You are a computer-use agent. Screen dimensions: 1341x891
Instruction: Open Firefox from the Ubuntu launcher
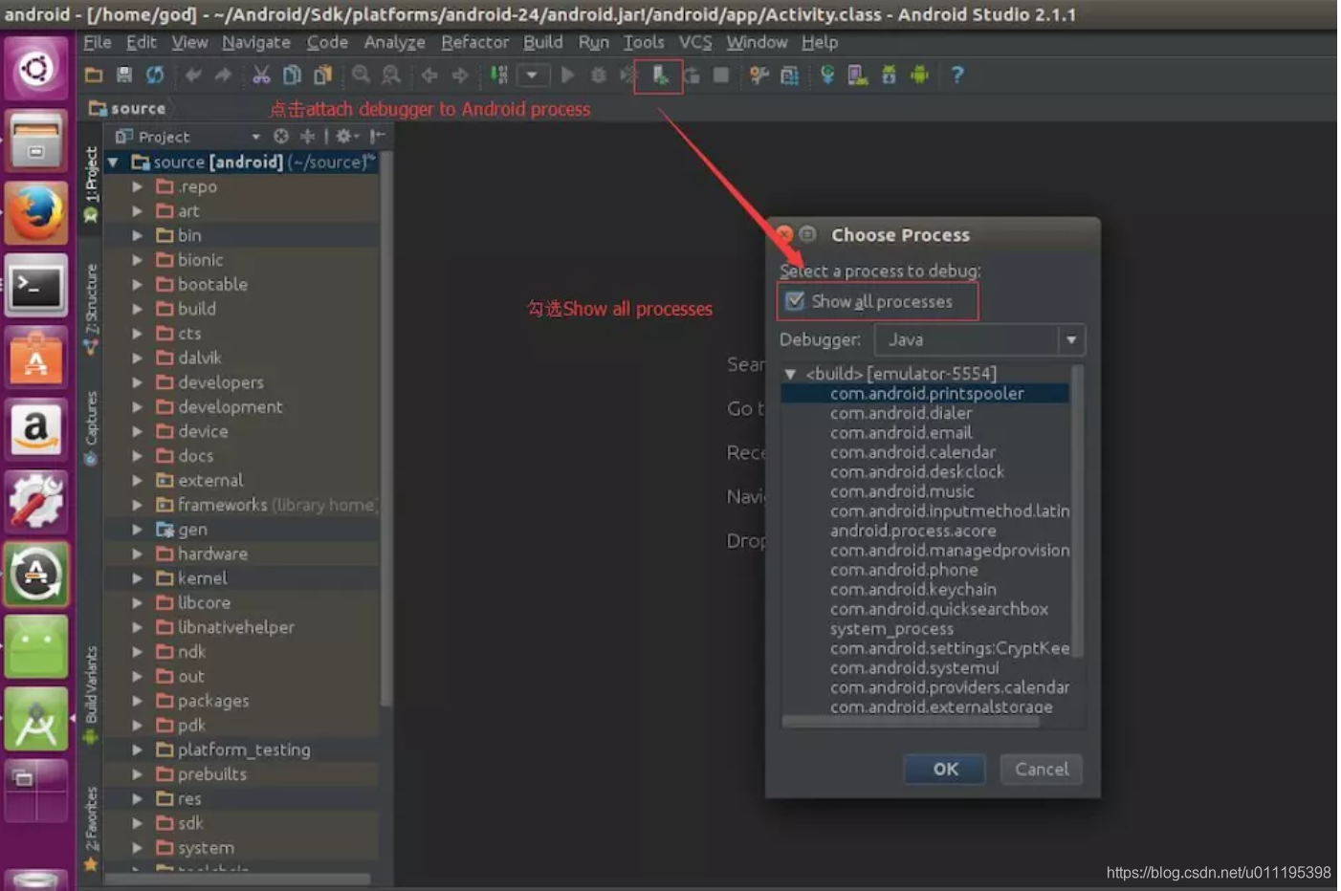click(x=35, y=214)
